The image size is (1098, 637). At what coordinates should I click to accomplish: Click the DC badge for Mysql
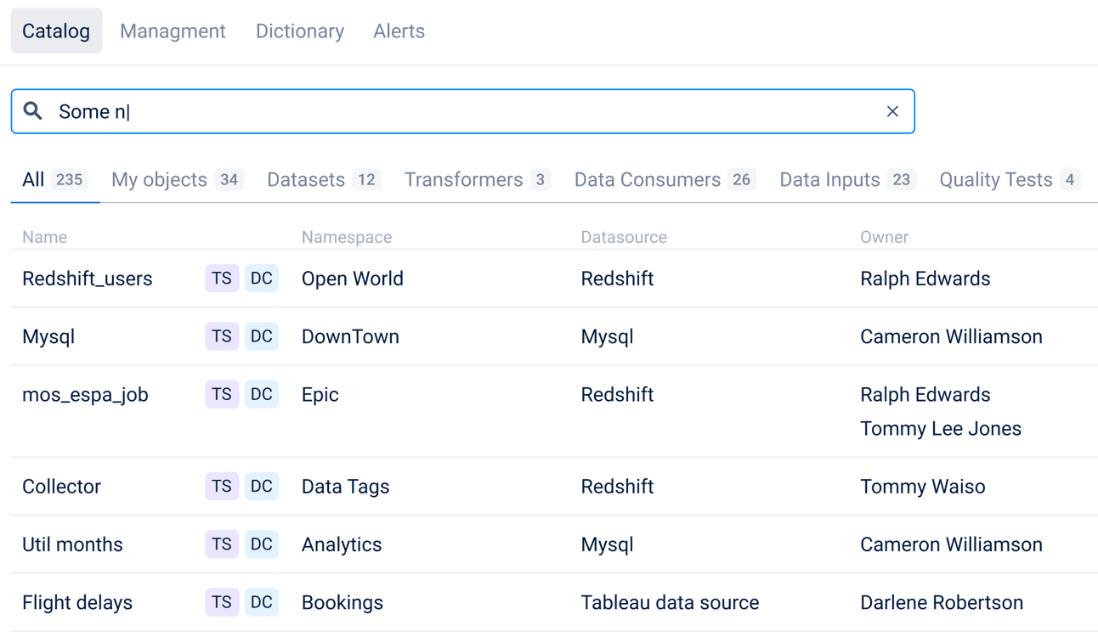point(261,336)
